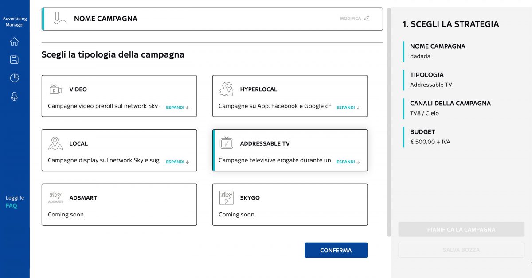The width and height of the screenshot is (532, 278).
Task: Click the ADDRESSABLE TV television icon
Action: point(227,143)
